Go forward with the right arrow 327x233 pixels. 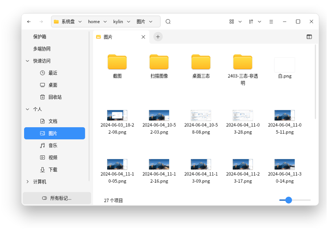point(41,22)
